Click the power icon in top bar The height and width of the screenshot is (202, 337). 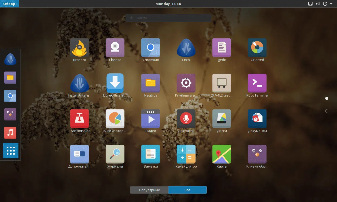point(325,4)
